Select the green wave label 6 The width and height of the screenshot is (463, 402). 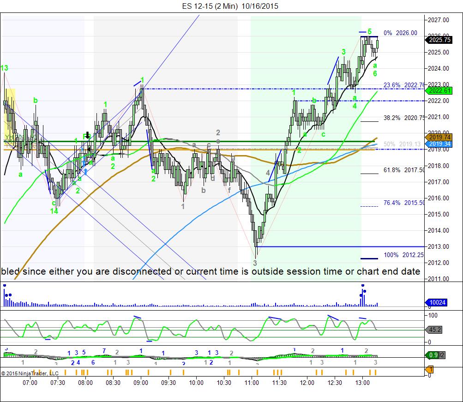click(375, 73)
